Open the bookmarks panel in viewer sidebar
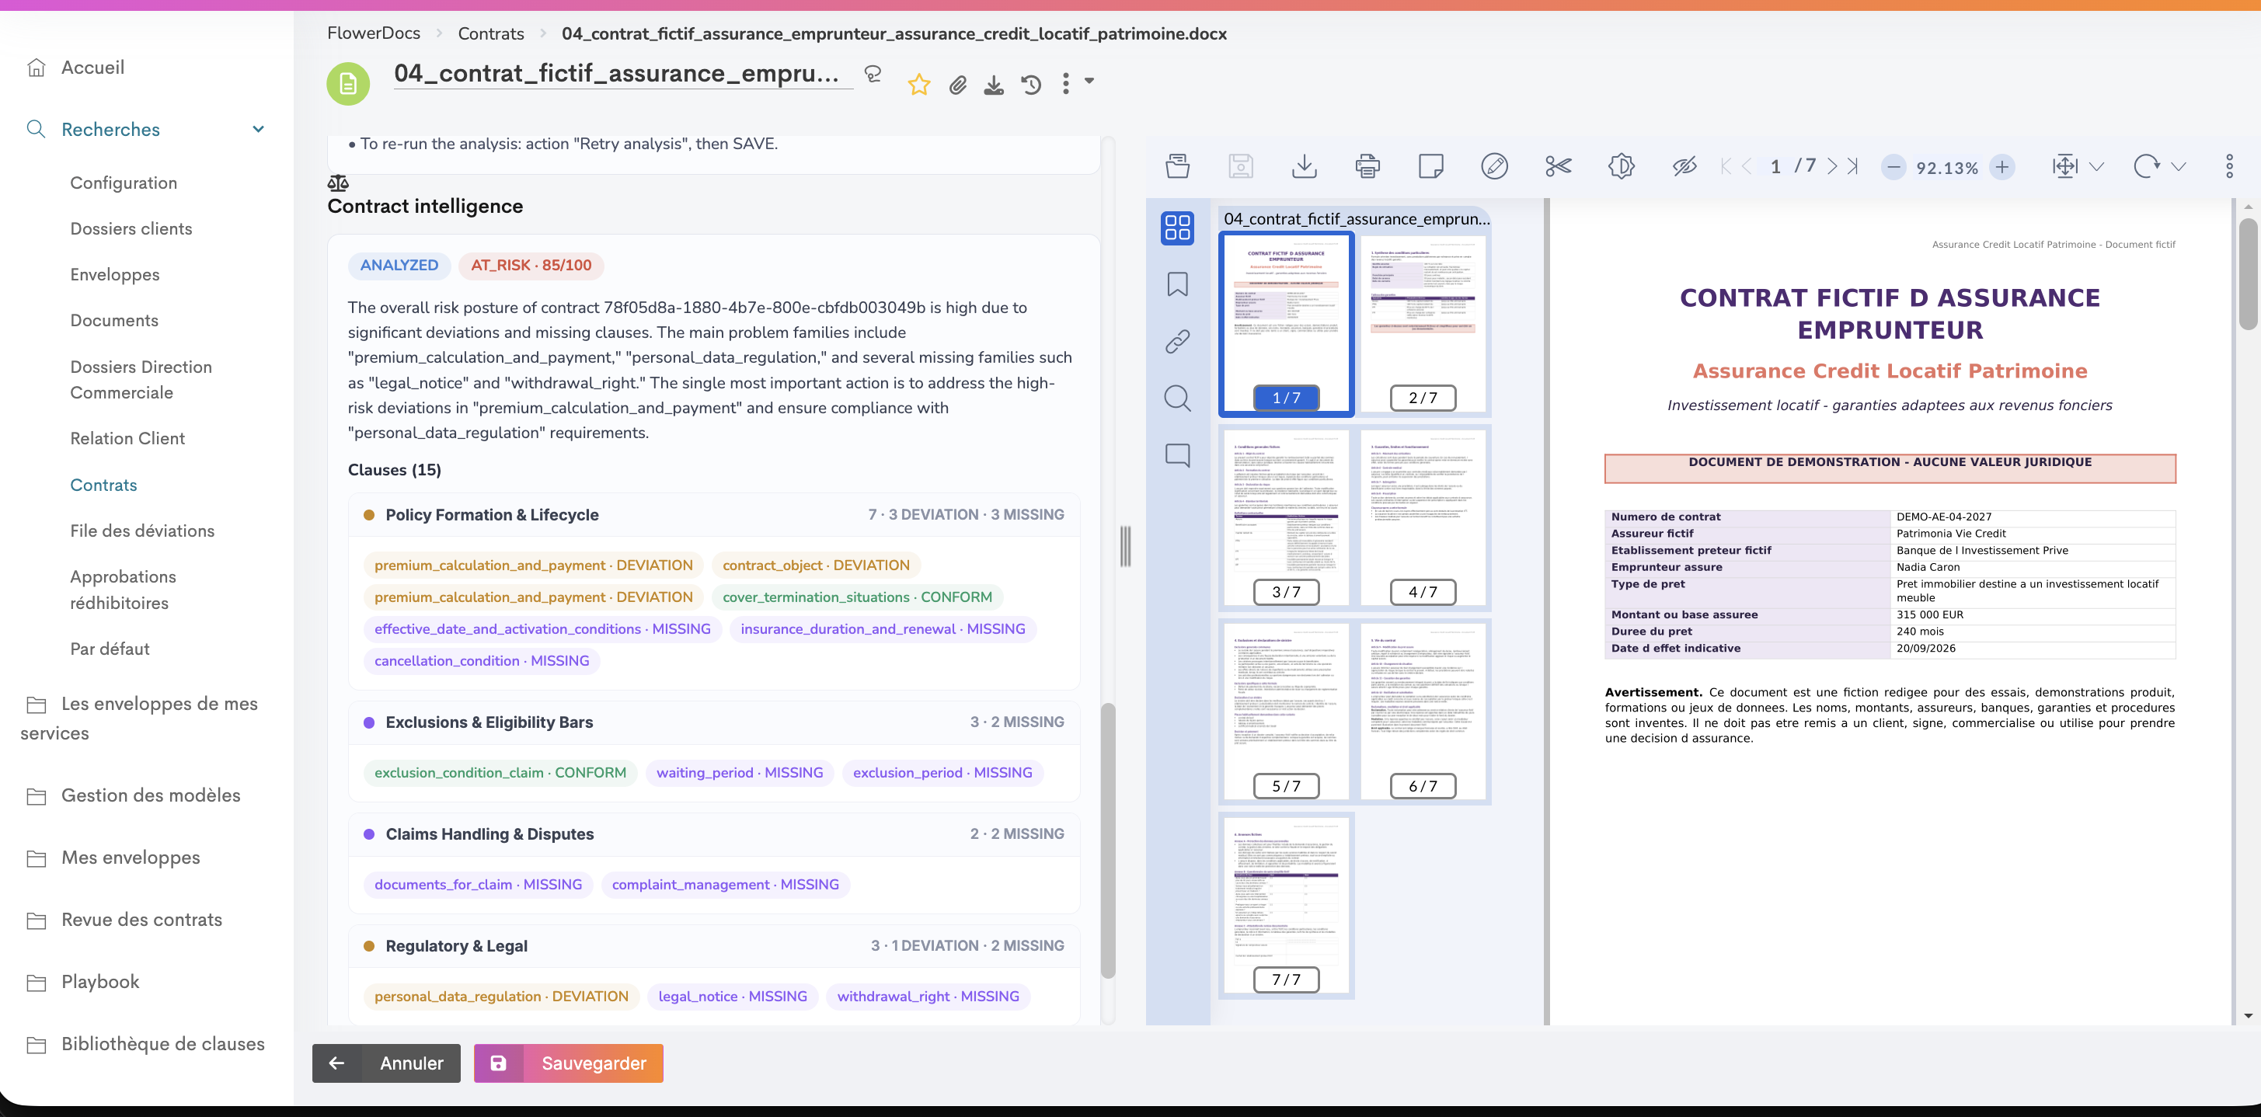 click(1177, 284)
